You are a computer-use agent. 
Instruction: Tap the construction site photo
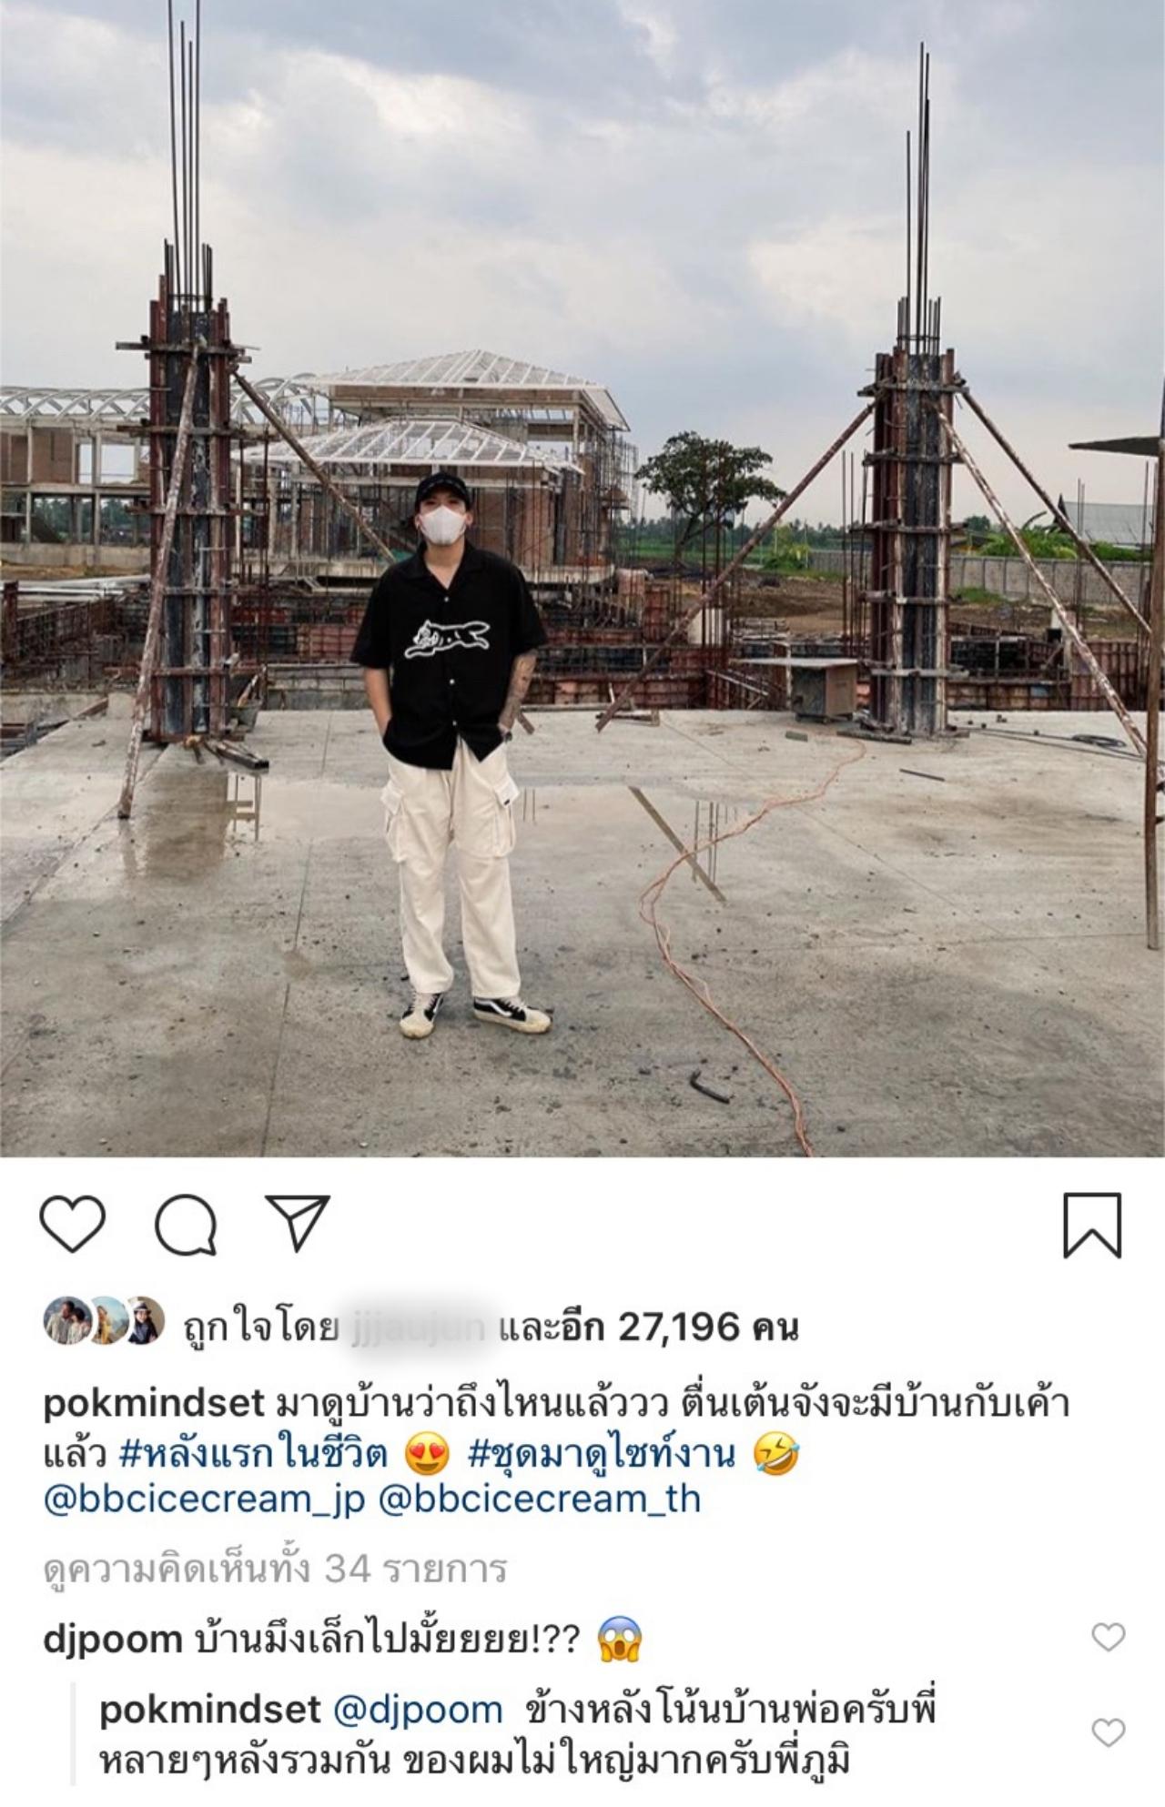582,579
